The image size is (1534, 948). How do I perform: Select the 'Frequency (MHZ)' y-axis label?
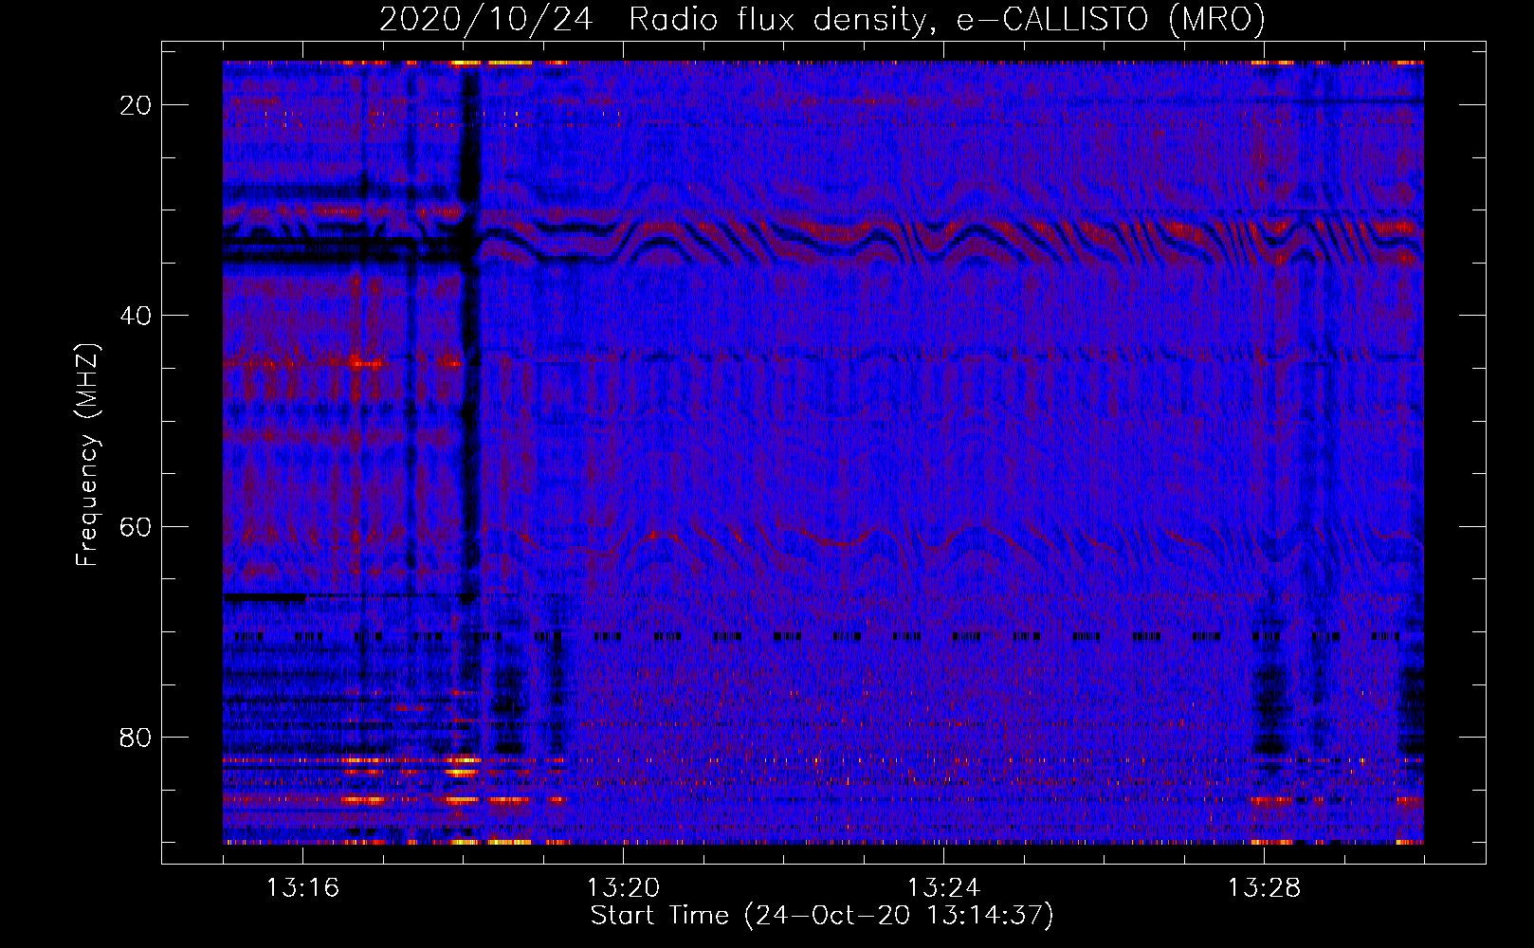click(86, 455)
